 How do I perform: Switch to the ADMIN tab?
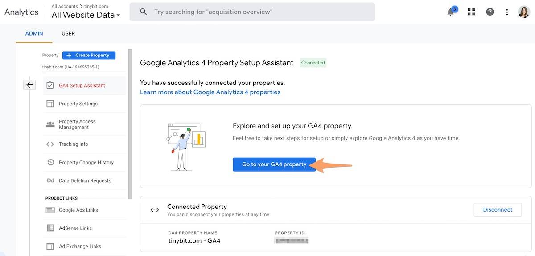coord(34,33)
